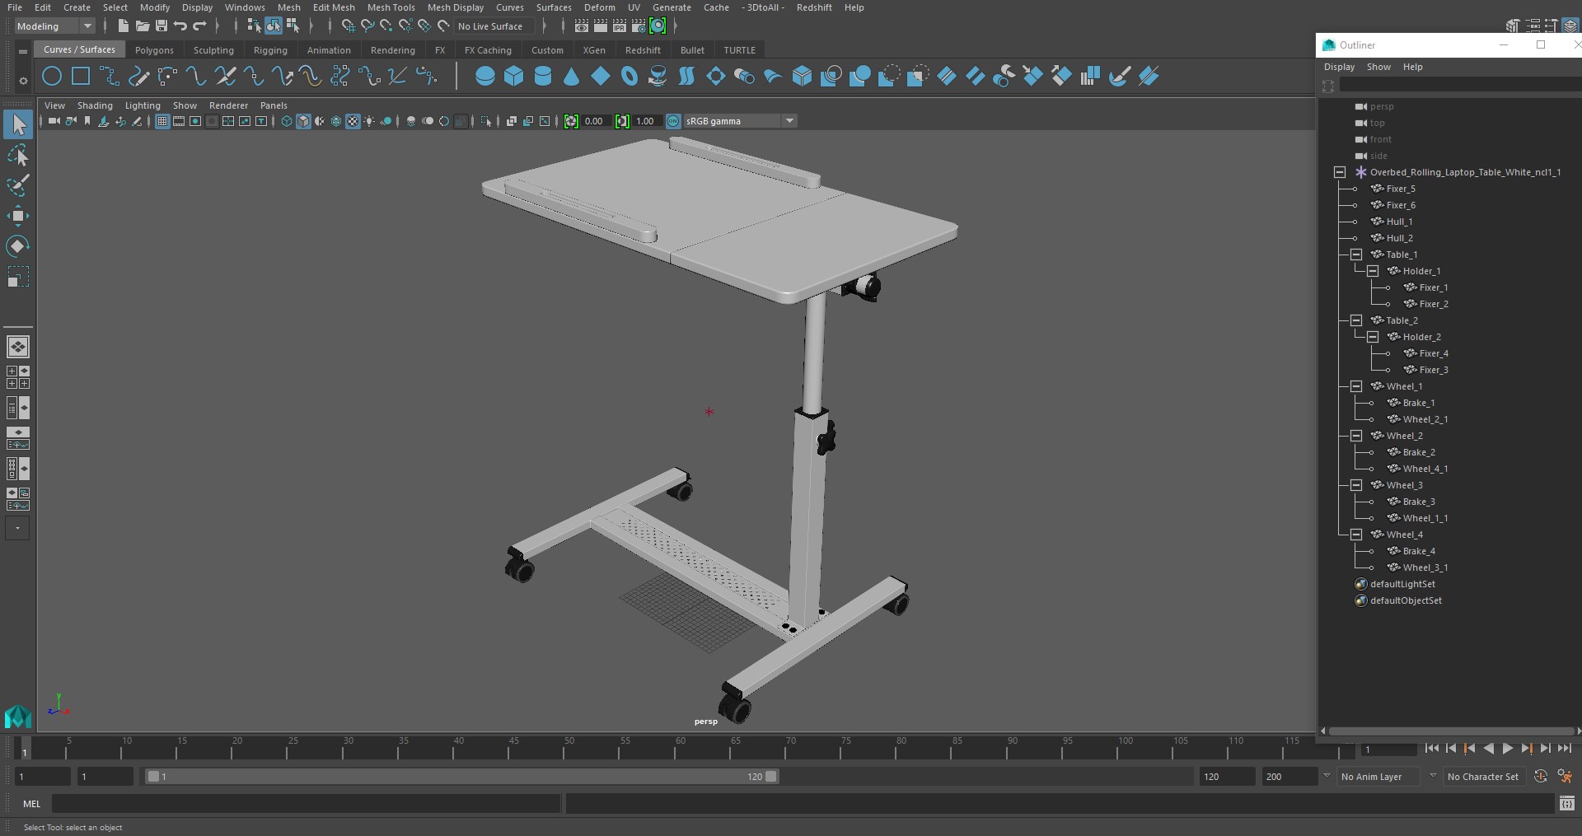
Task: Open the Mesh Tools menu
Action: click(391, 7)
